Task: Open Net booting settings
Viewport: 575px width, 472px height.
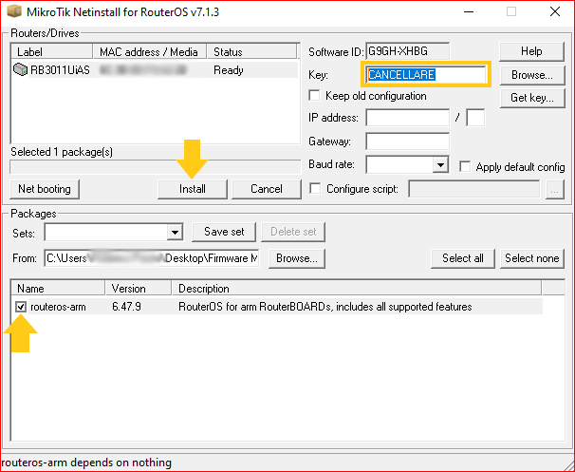Action: 44,189
